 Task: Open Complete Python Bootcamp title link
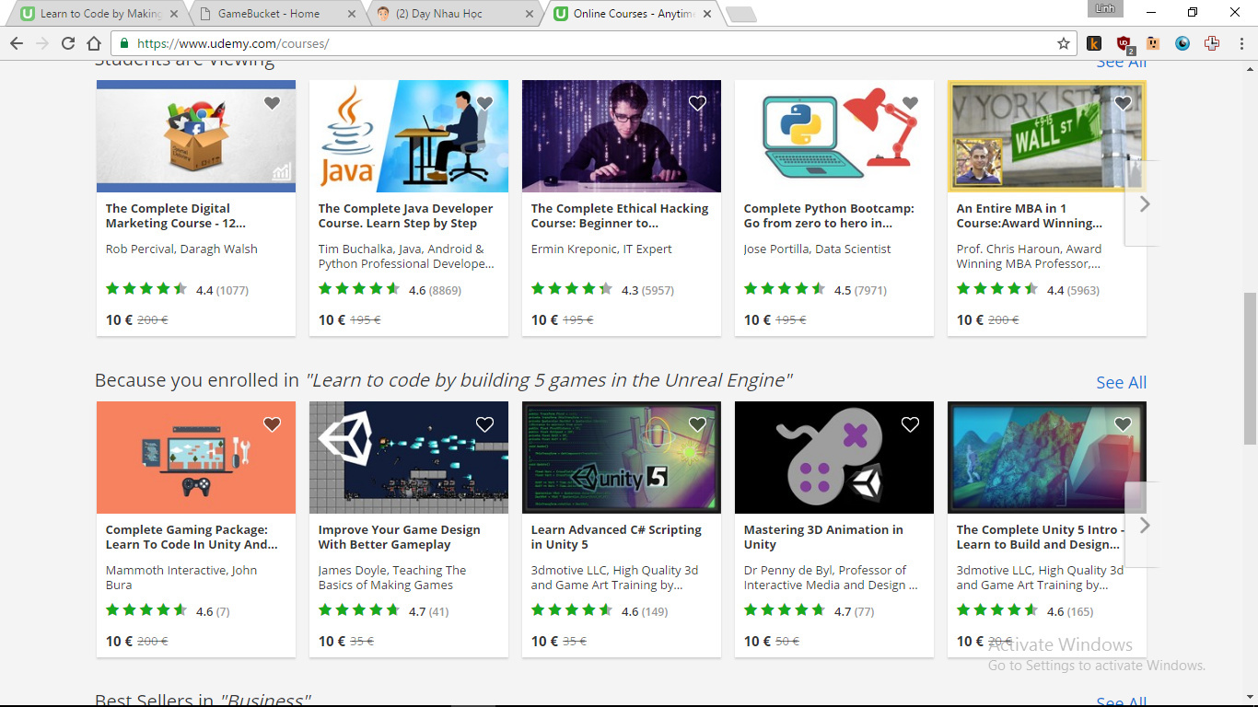tap(829, 215)
